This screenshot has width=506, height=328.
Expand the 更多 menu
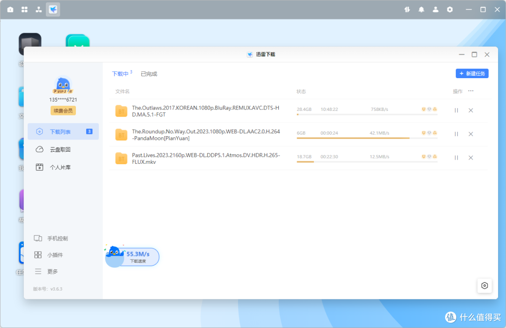pos(52,271)
